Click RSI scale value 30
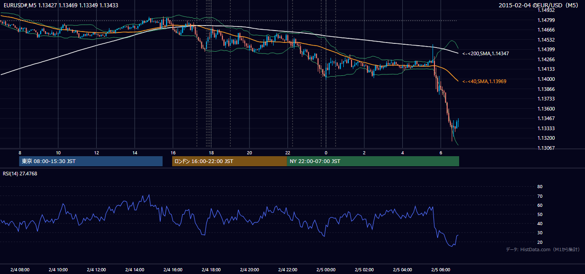The width and height of the screenshot is (585, 274). point(540,233)
